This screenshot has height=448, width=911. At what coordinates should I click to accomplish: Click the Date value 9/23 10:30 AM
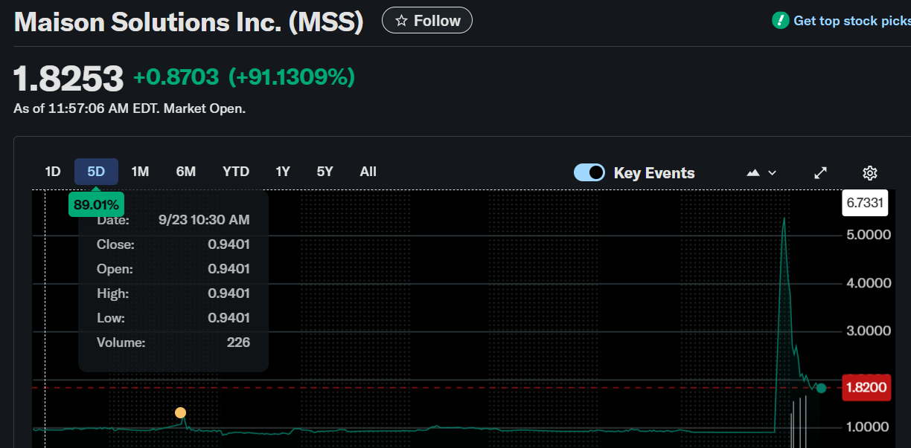coord(204,220)
